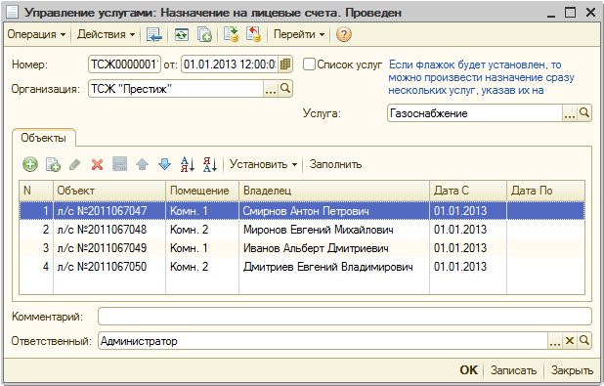
Task: Click the Услуга field Газоснабжение
Action: pos(475,113)
